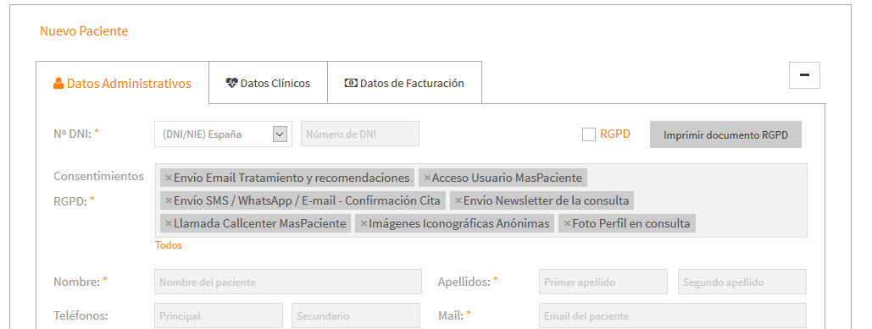Click the Consentimientos RGPD label
This screenshot has width=872, height=329.
click(x=98, y=189)
